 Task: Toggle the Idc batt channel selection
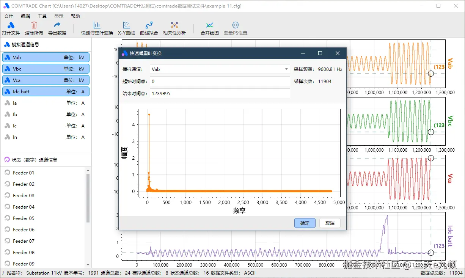pos(46,91)
